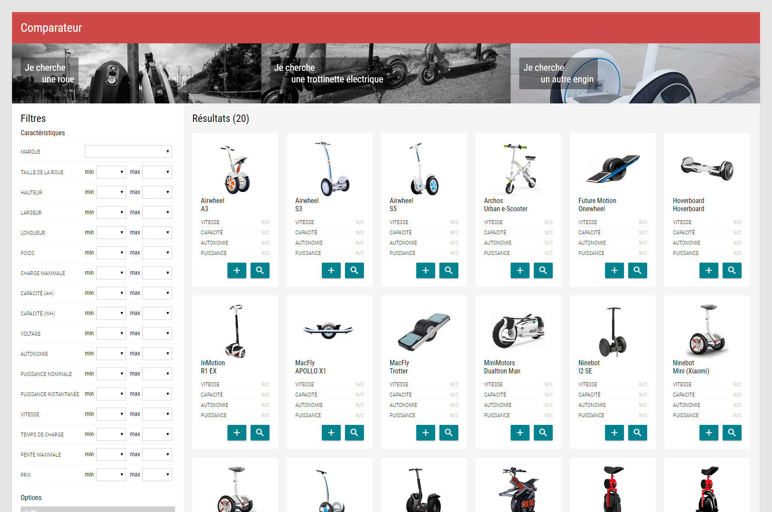
Task: Click the Comparateur header title
Action: 51,28
